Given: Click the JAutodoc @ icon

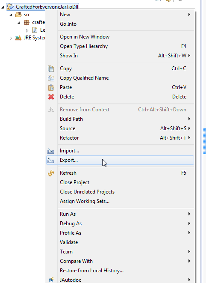Looking at the screenshot, I should point(51,280).
